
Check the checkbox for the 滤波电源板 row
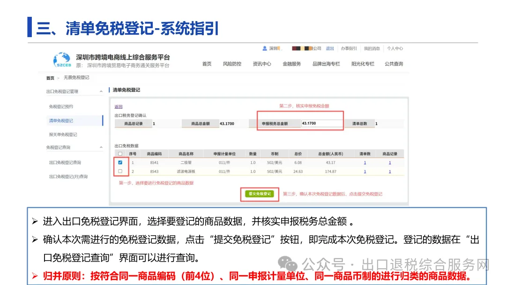click(x=120, y=171)
